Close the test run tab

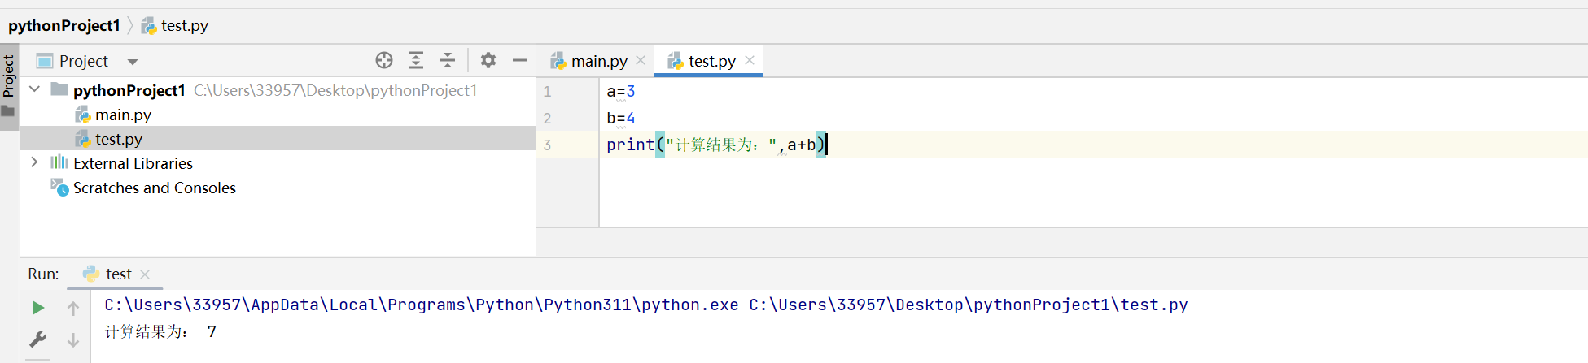[145, 274]
